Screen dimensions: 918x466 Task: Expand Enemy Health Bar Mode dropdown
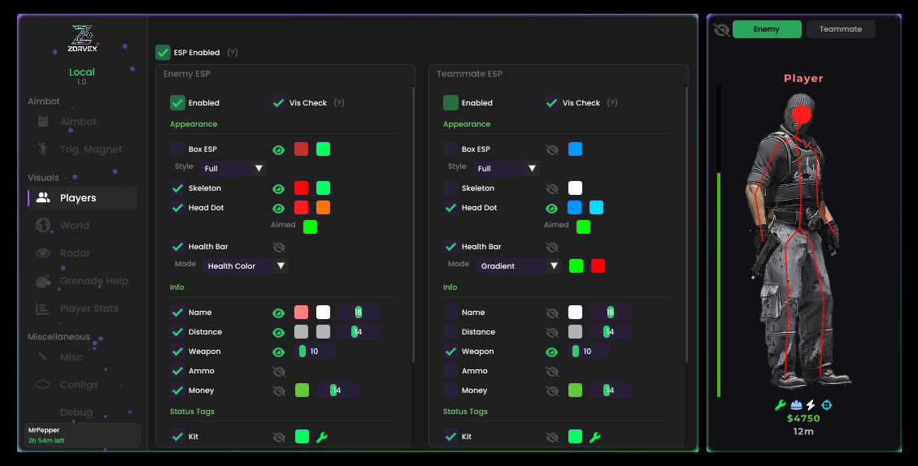point(246,266)
